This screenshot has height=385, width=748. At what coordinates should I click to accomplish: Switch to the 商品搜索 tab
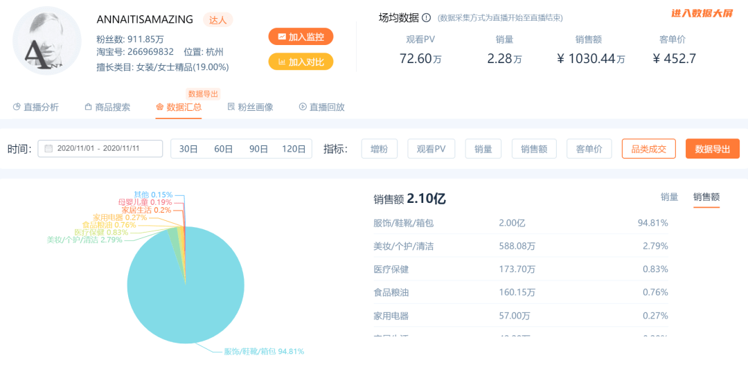pyautogui.click(x=107, y=107)
